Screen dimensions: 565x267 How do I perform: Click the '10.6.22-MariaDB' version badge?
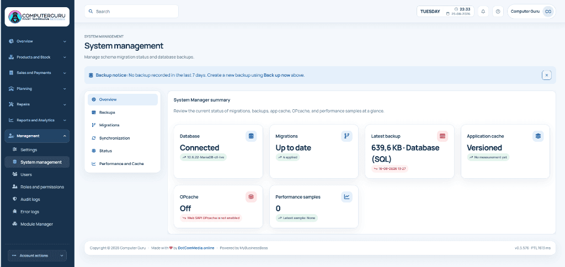[x=203, y=157]
